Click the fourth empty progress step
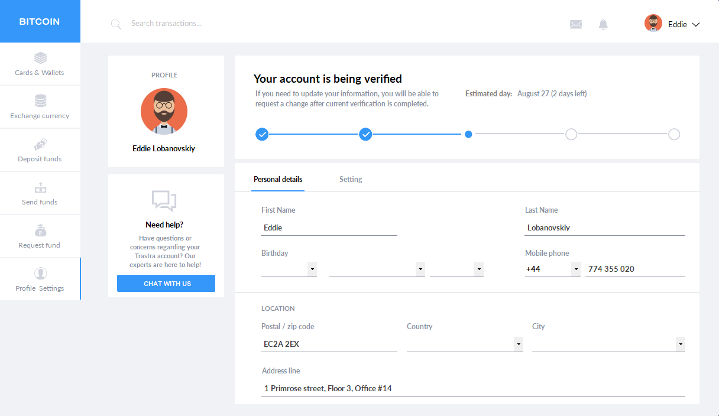 (571, 134)
